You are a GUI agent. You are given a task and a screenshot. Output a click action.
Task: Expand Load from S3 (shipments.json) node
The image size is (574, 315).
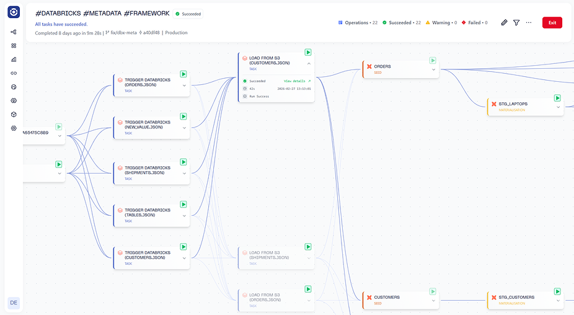[309, 258]
